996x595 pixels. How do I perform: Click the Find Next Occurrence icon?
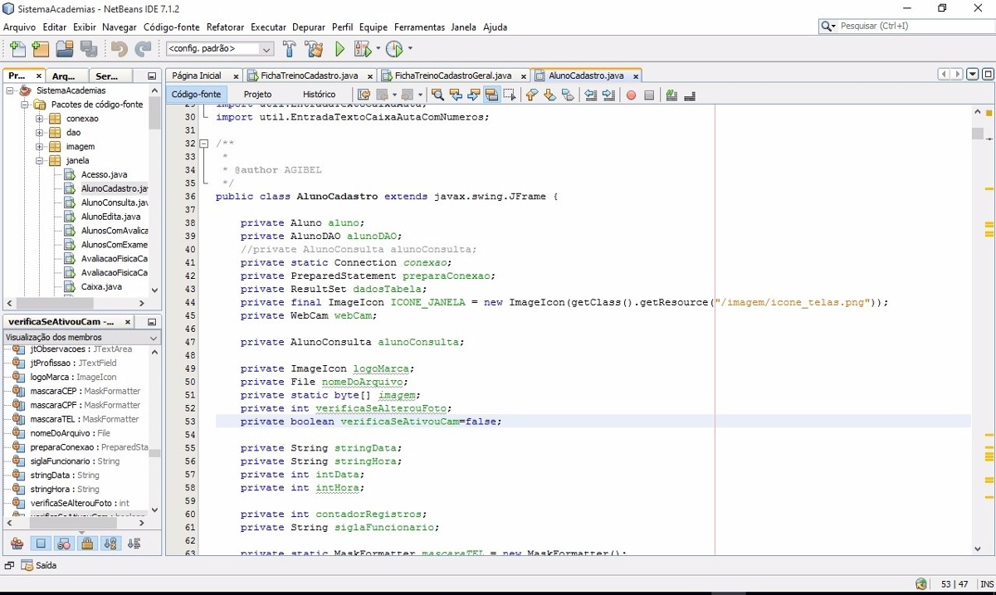(x=476, y=95)
